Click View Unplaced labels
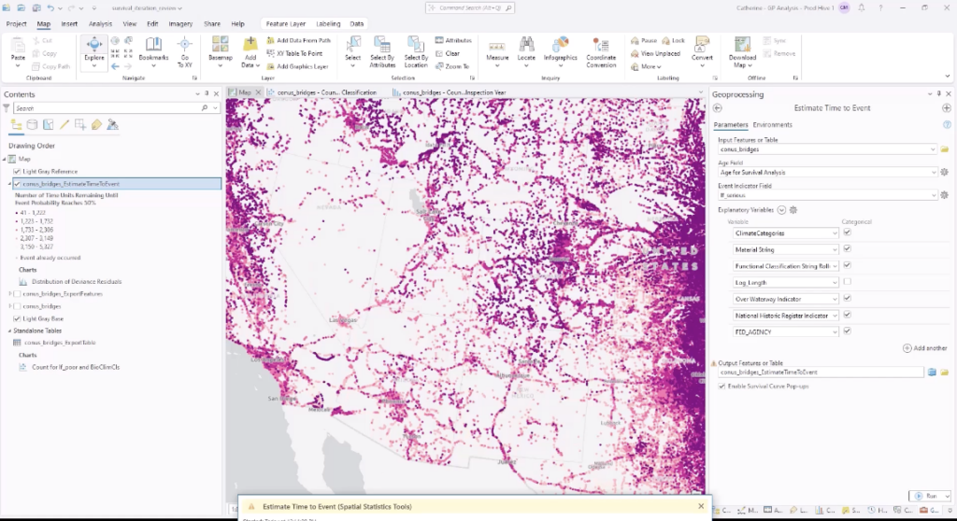This screenshot has width=957, height=521. tap(655, 53)
